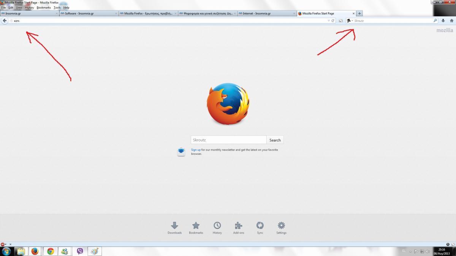
Task: Open the Windows Start button
Action: tap(6, 251)
